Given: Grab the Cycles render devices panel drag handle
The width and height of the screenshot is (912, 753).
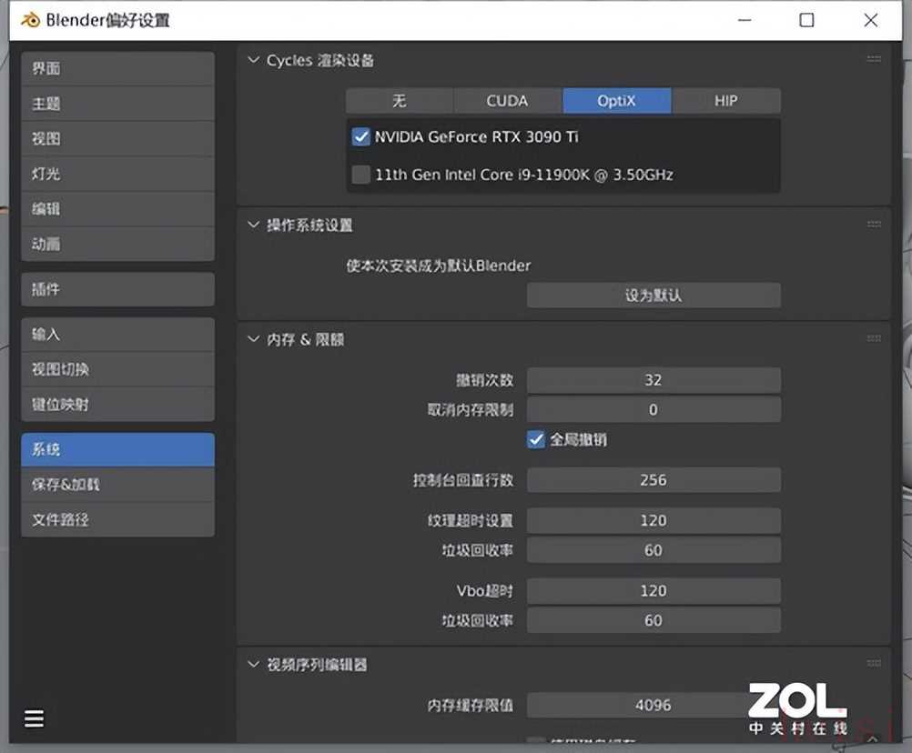Looking at the screenshot, I should pyautogui.click(x=874, y=59).
